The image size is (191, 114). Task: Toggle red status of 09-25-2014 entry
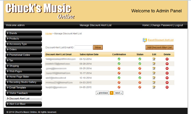[140, 68]
